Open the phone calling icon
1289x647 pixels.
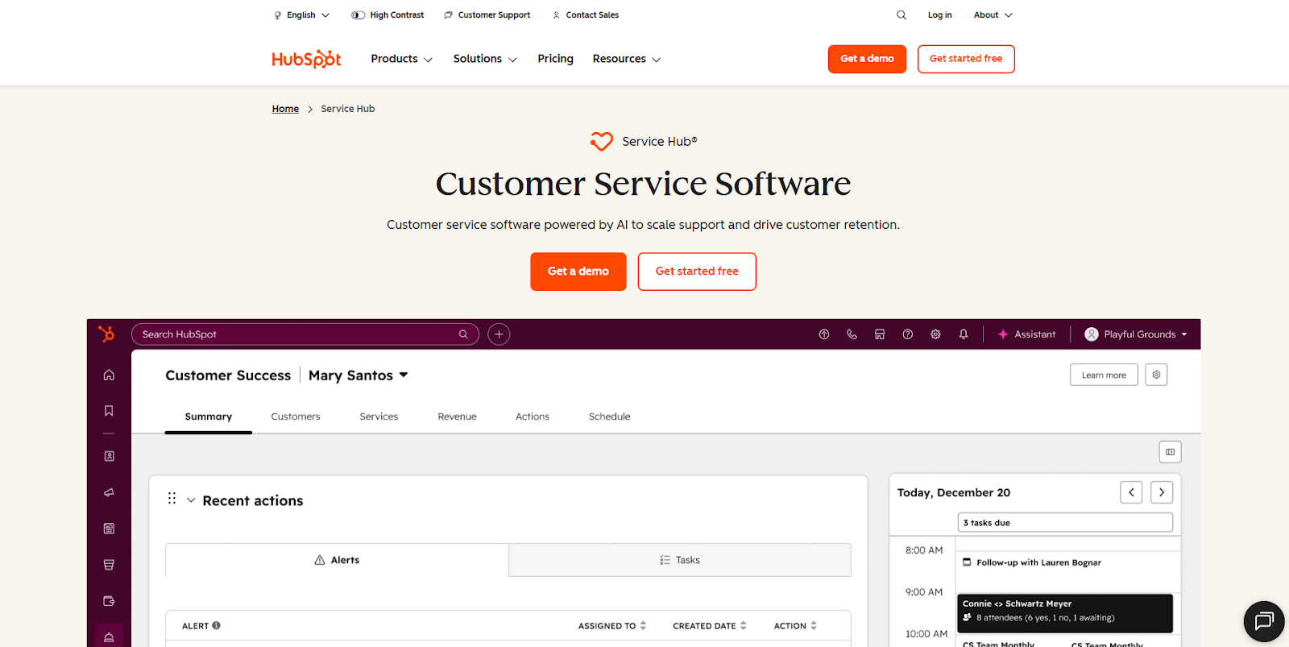tap(852, 334)
